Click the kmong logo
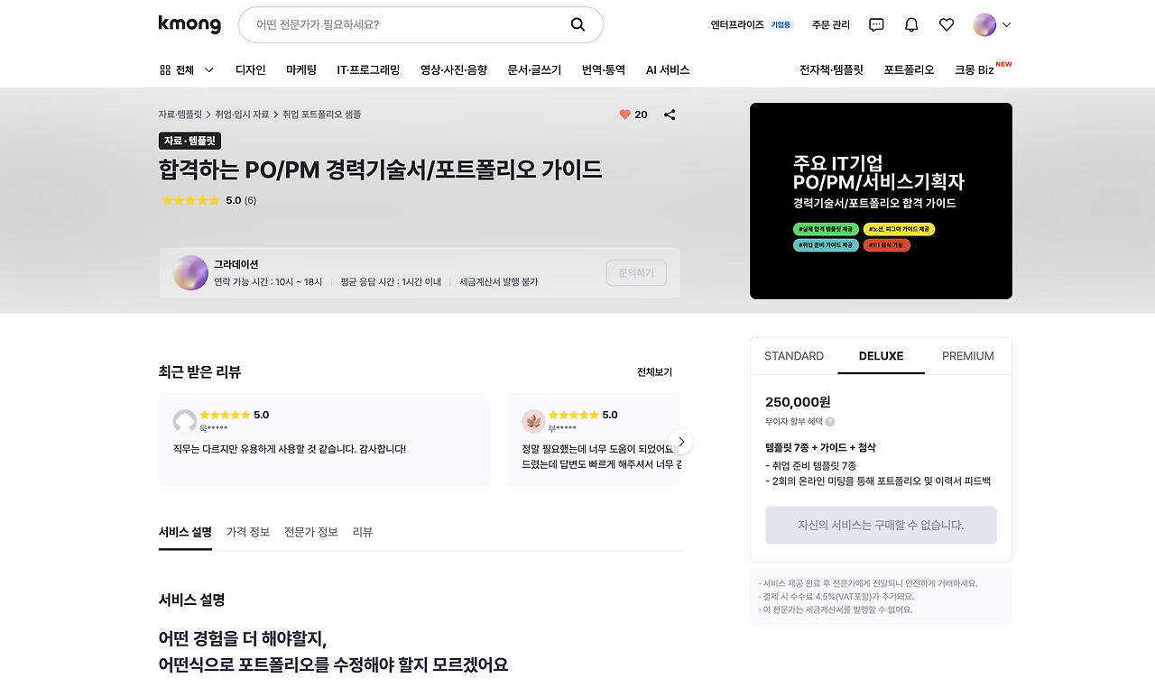 click(189, 24)
